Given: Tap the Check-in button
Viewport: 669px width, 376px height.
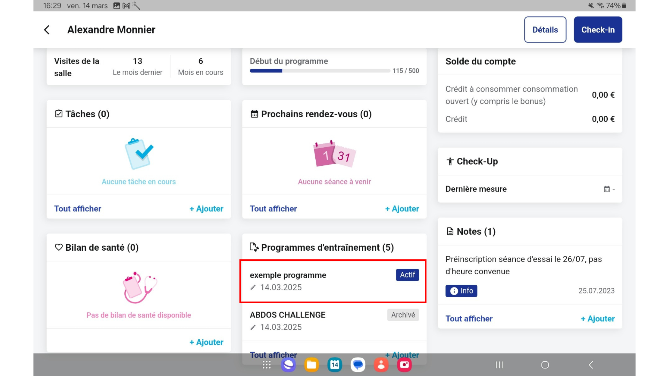Looking at the screenshot, I should point(598,30).
